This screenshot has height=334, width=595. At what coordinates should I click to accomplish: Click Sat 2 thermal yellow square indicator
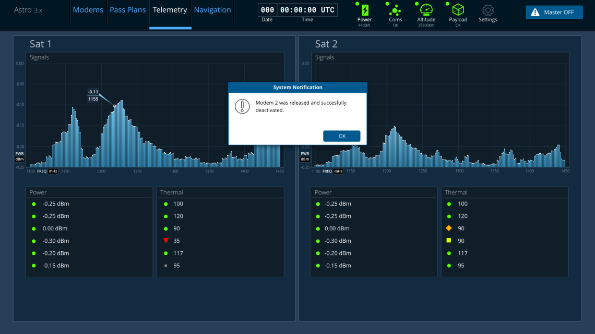[449, 240]
